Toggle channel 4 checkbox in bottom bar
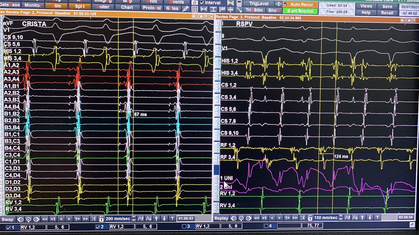This screenshot has height=235, width=419. tap(266, 226)
